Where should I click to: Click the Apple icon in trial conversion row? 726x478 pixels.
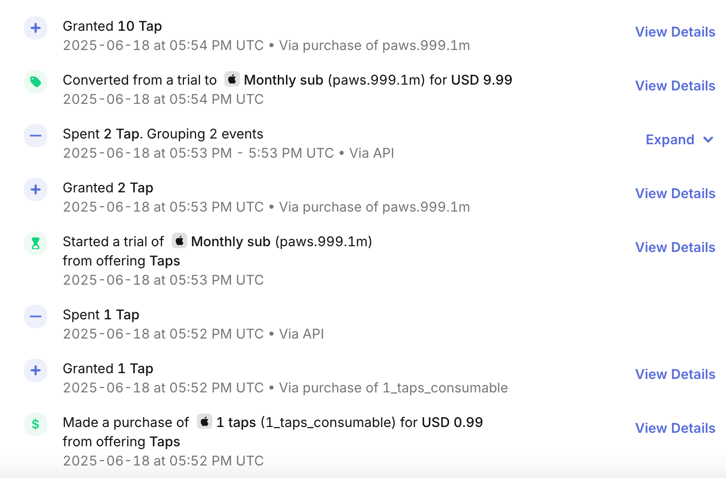click(x=232, y=79)
